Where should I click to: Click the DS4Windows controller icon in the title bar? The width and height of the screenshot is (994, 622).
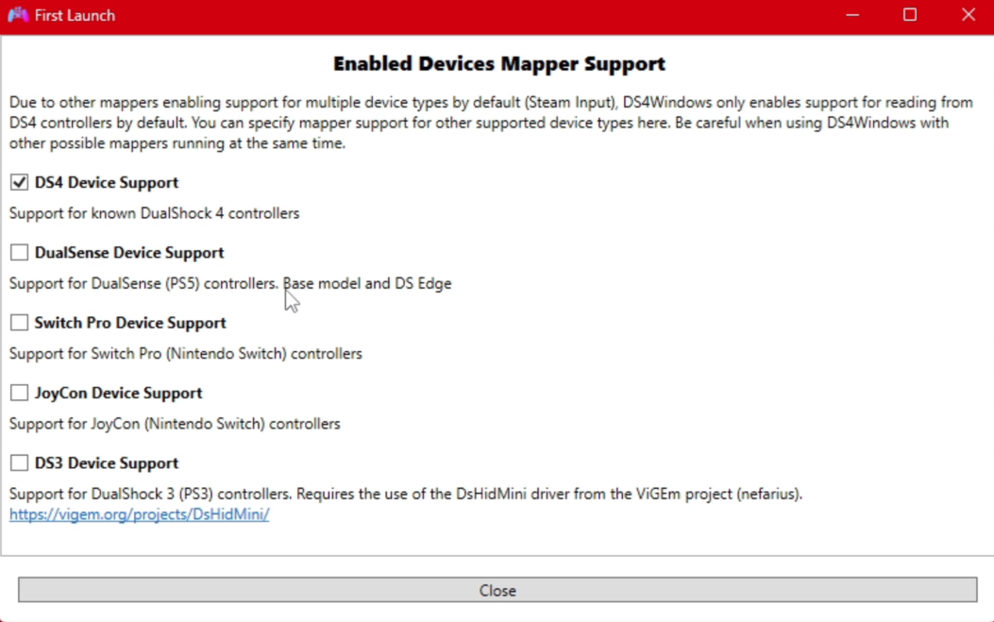tap(18, 14)
